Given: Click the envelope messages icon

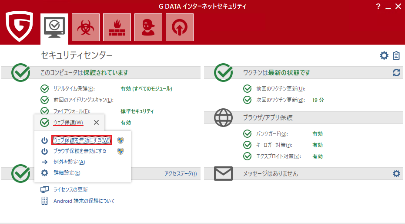Looking at the screenshot, I should tap(223, 174).
